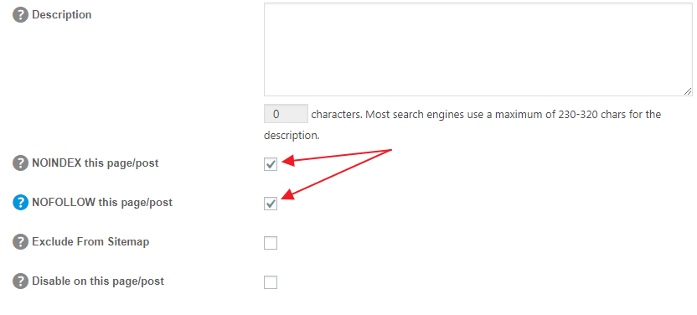Click the blue NOFOLLOW help icon

coord(20,203)
